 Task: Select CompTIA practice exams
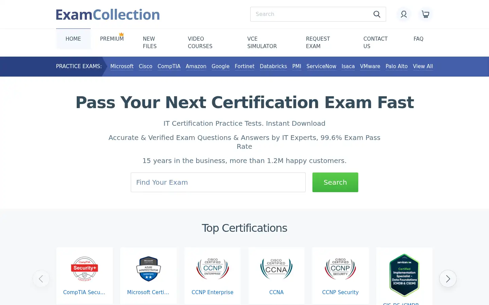(x=169, y=66)
